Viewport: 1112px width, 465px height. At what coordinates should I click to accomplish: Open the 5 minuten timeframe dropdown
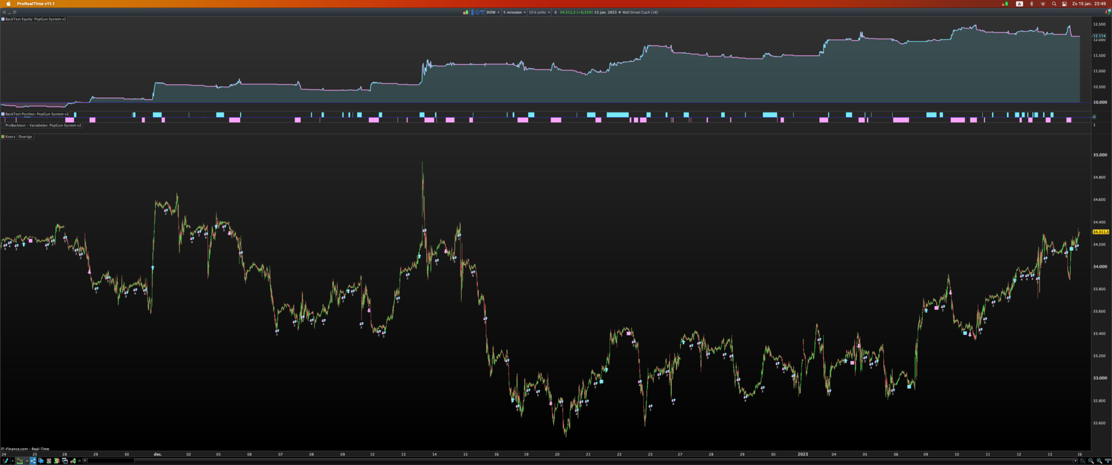(x=514, y=12)
